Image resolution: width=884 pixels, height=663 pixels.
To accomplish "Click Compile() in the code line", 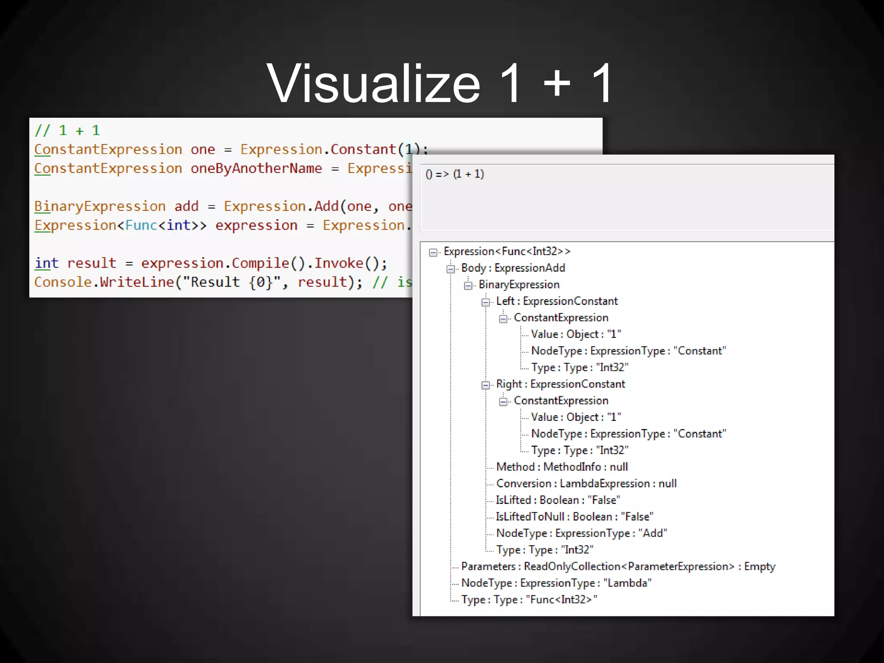I will pyautogui.click(x=268, y=263).
